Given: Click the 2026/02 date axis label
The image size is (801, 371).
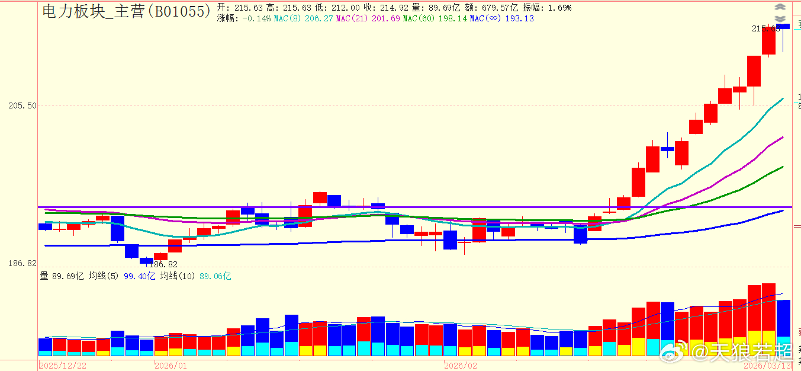Looking at the screenshot, I should [x=461, y=366].
